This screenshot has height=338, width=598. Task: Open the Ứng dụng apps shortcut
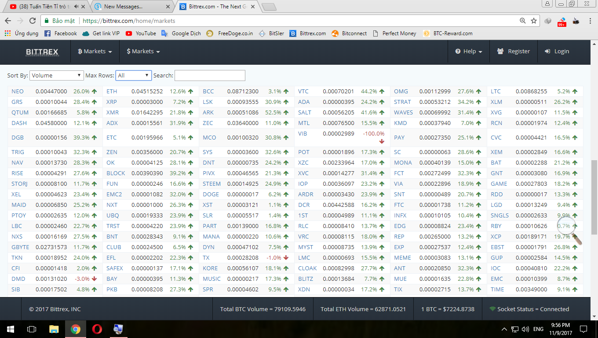click(22, 33)
